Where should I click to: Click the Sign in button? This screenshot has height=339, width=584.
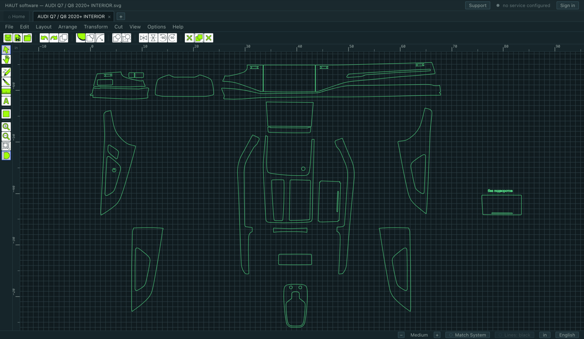[567, 5]
